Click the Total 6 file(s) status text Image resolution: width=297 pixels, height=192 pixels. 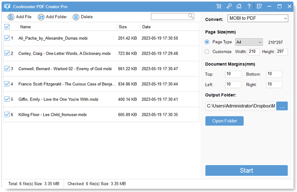(x=34, y=184)
